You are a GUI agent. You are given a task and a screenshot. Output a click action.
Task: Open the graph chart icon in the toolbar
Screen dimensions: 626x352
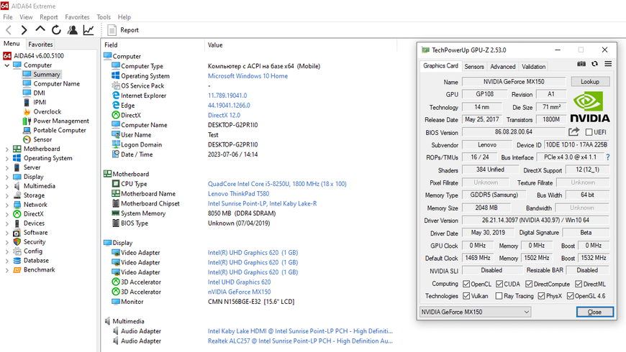[x=89, y=30]
